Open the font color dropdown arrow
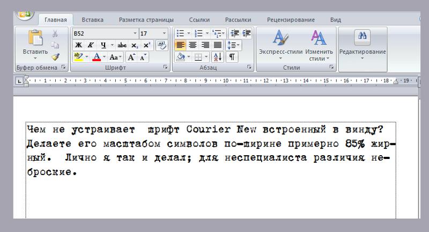The height and width of the screenshot is (232, 429). (x=104, y=57)
